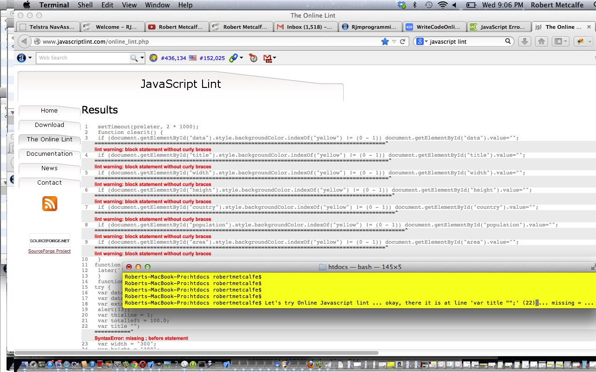This screenshot has width=596, height=372.
Task: Open the Contact sidebar link
Action: (x=49, y=183)
